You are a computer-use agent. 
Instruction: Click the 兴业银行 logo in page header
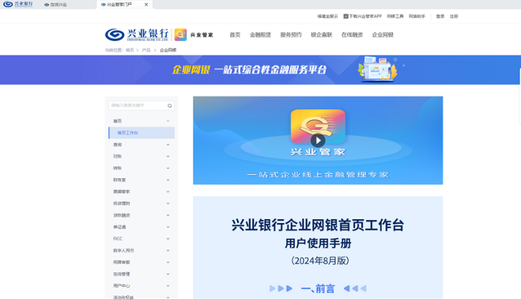pos(137,35)
